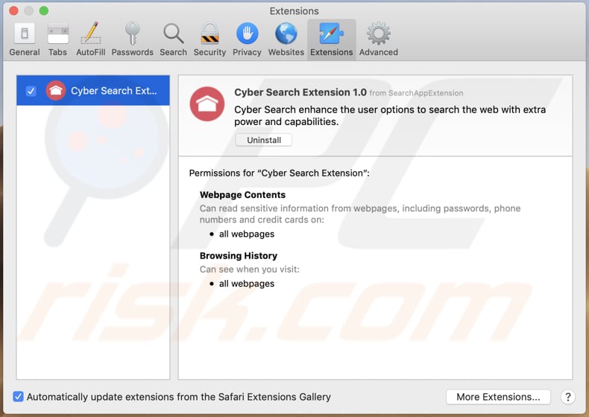Disable the Cyber Search Extension checkbox
The height and width of the screenshot is (417, 589).
[31, 91]
